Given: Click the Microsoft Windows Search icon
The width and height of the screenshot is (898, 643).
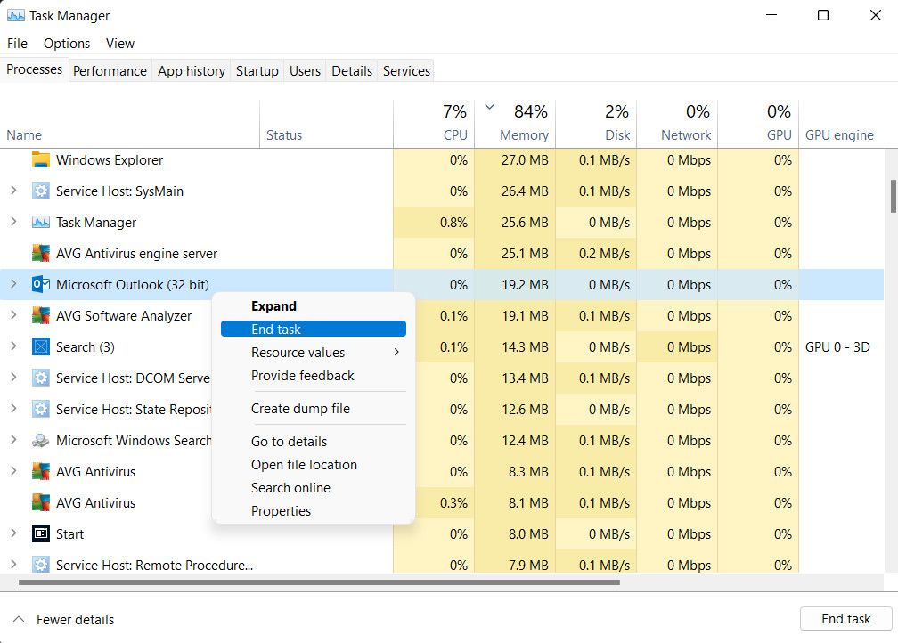Looking at the screenshot, I should pos(43,440).
